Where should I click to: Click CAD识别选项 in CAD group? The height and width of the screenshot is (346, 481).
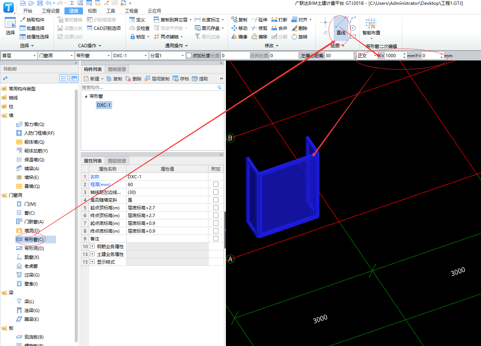click(104, 28)
